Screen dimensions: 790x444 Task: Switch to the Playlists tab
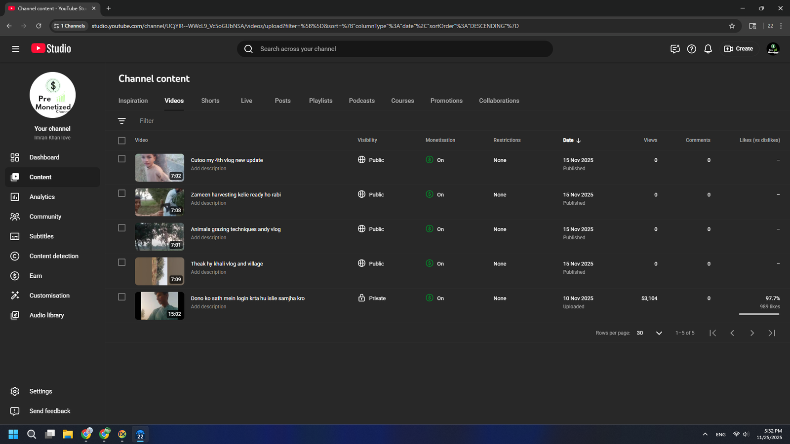[x=320, y=101]
